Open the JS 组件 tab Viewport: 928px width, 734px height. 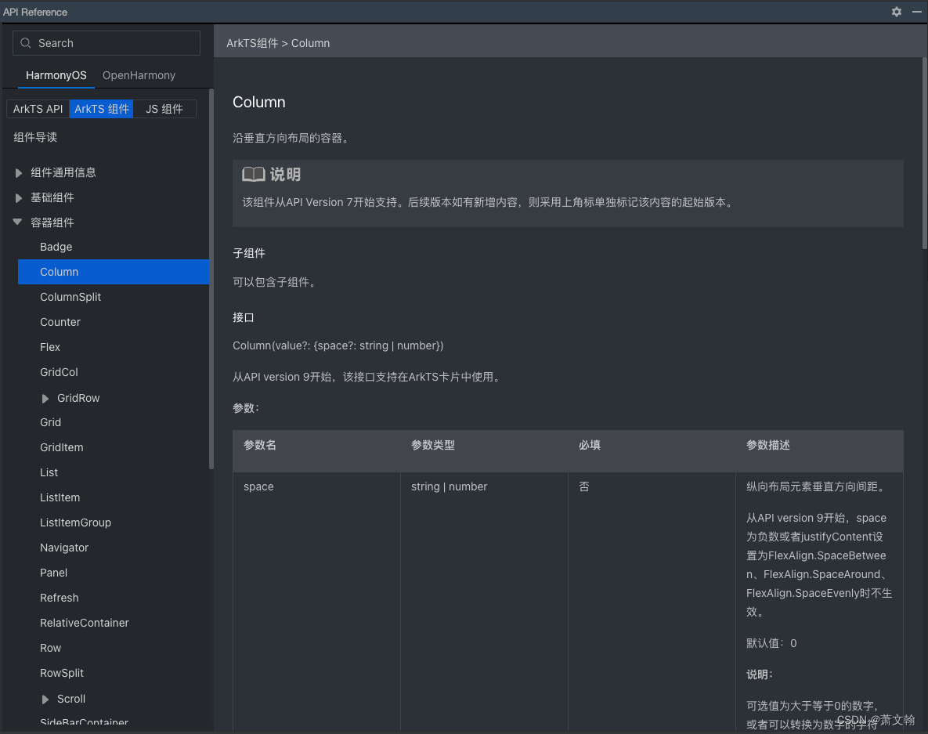(x=164, y=109)
